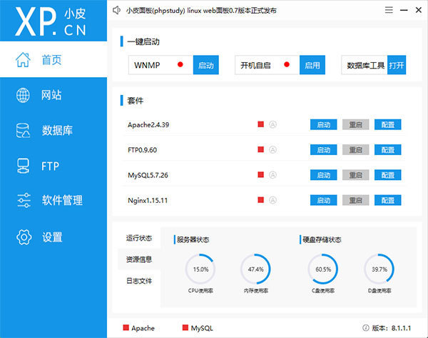Switch to 资源信息 tab
This screenshot has height=338, width=428.
[139, 259]
